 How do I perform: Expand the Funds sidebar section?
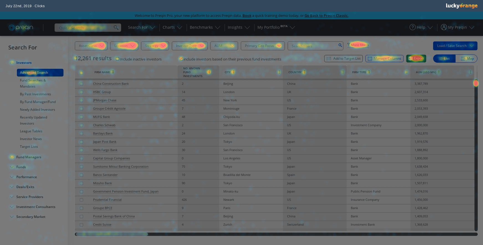[x=12, y=167]
